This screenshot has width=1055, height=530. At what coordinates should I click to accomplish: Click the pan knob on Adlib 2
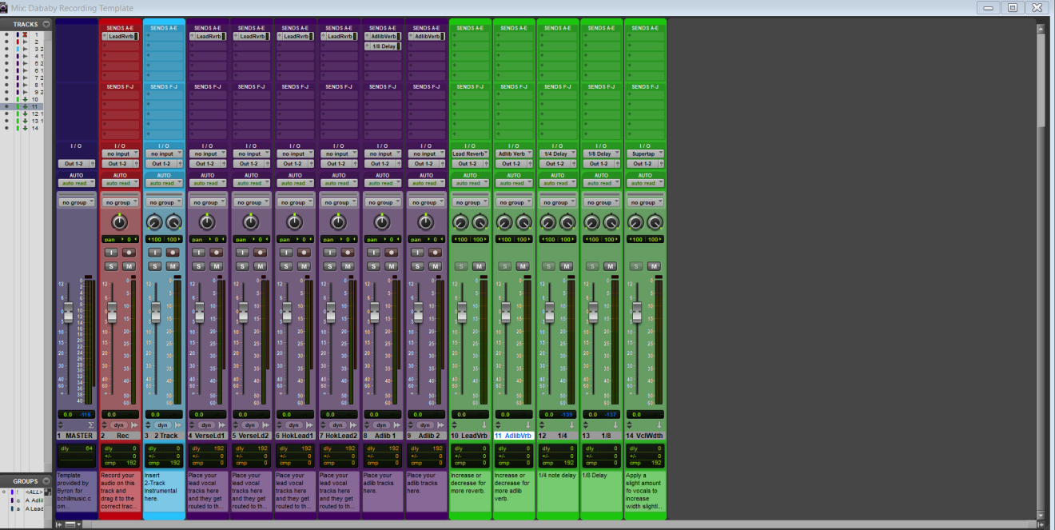click(x=426, y=222)
